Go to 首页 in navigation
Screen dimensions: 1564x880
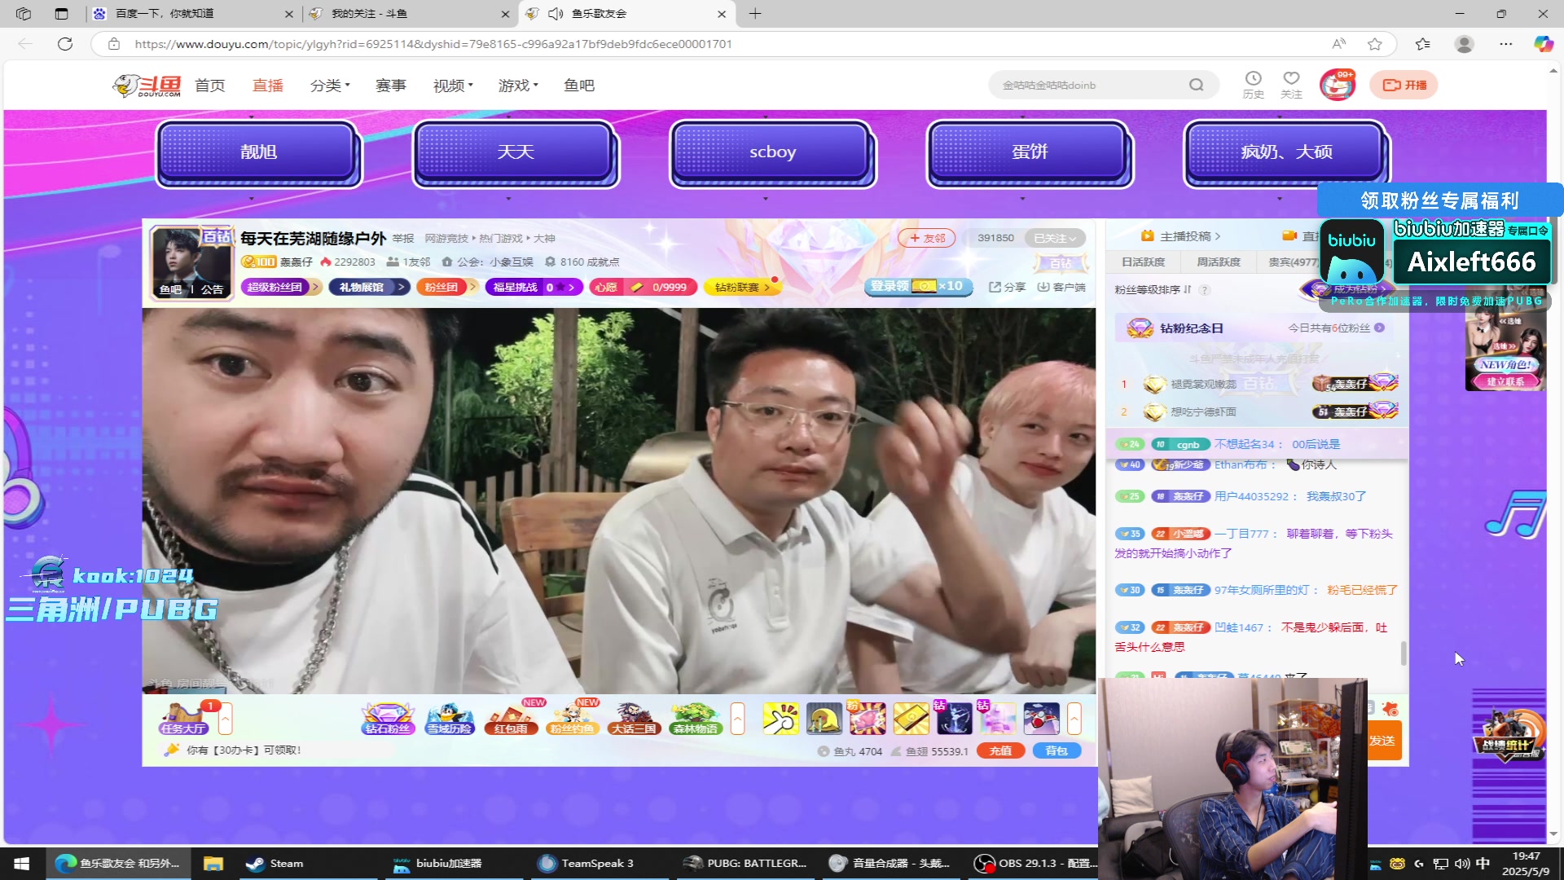click(209, 85)
